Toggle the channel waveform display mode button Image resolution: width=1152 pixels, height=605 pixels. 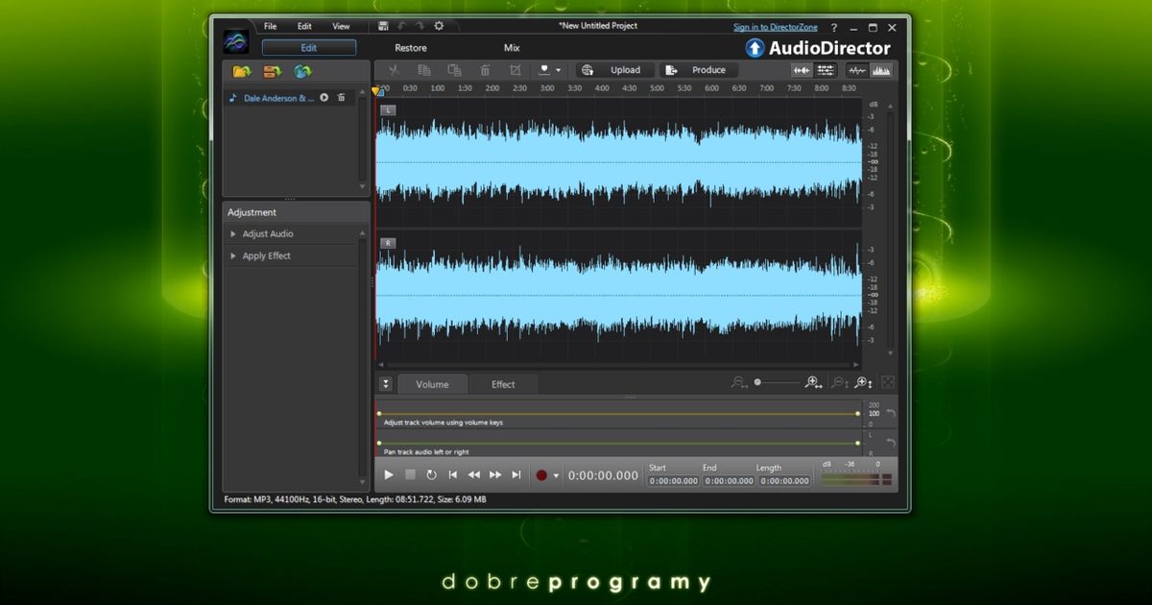802,70
